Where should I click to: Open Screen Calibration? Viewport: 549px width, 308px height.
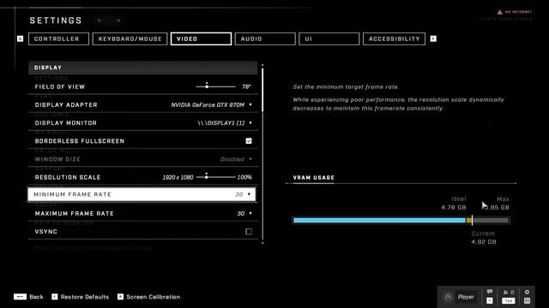pos(153,297)
